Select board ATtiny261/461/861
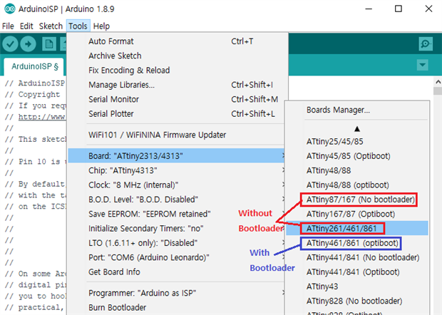 tap(357, 229)
